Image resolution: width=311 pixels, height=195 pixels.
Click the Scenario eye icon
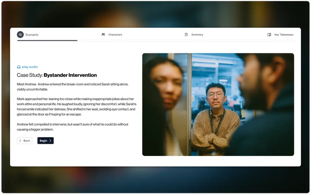pos(20,35)
